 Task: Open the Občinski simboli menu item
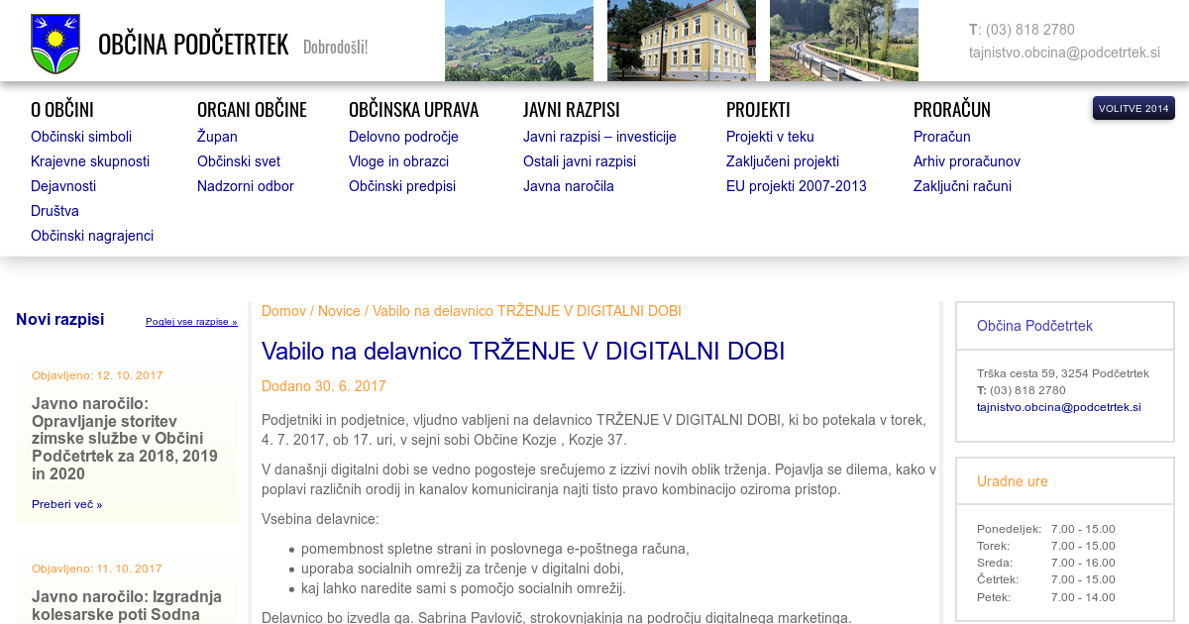click(x=81, y=137)
